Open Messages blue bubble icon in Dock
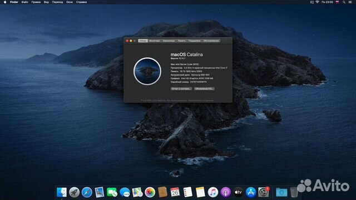This screenshot has height=200, width=356. point(125,192)
